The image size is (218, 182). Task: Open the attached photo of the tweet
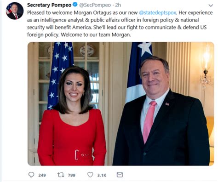120,104
